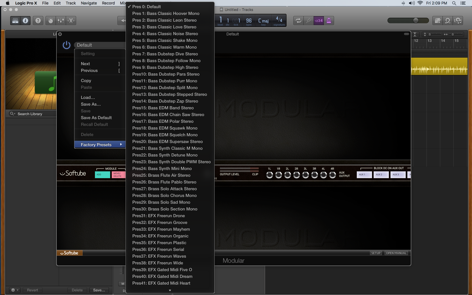Adjust the master volume slider
Screen dimensions: 472x295
pos(416,21)
